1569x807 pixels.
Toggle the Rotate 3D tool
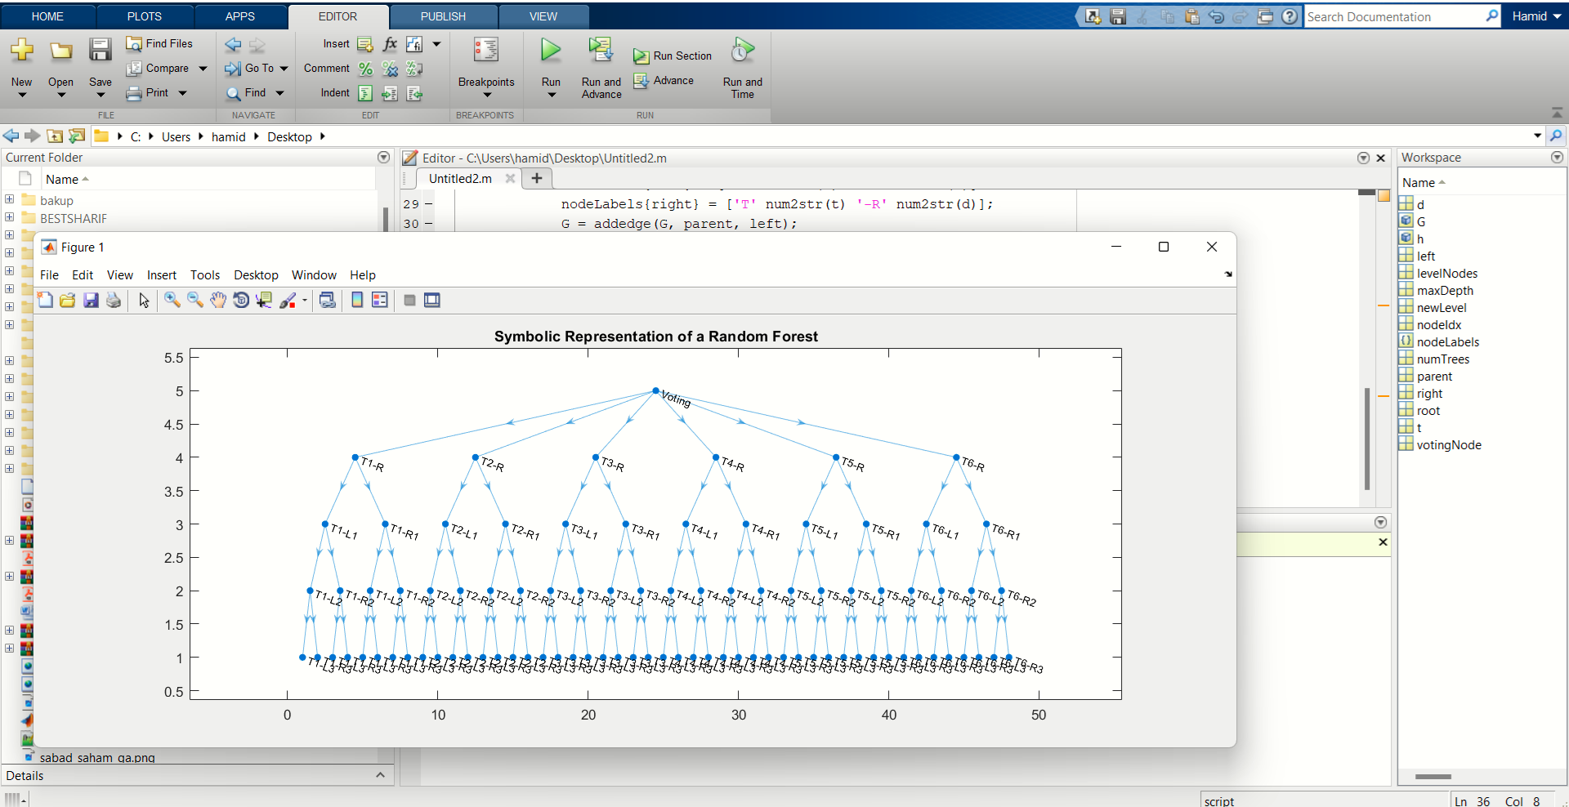pyautogui.click(x=241, y=301)
